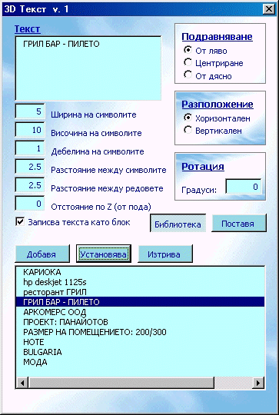Screen dimensions: 279x415
Task: Click the Установява button
Action: point(104,254)
